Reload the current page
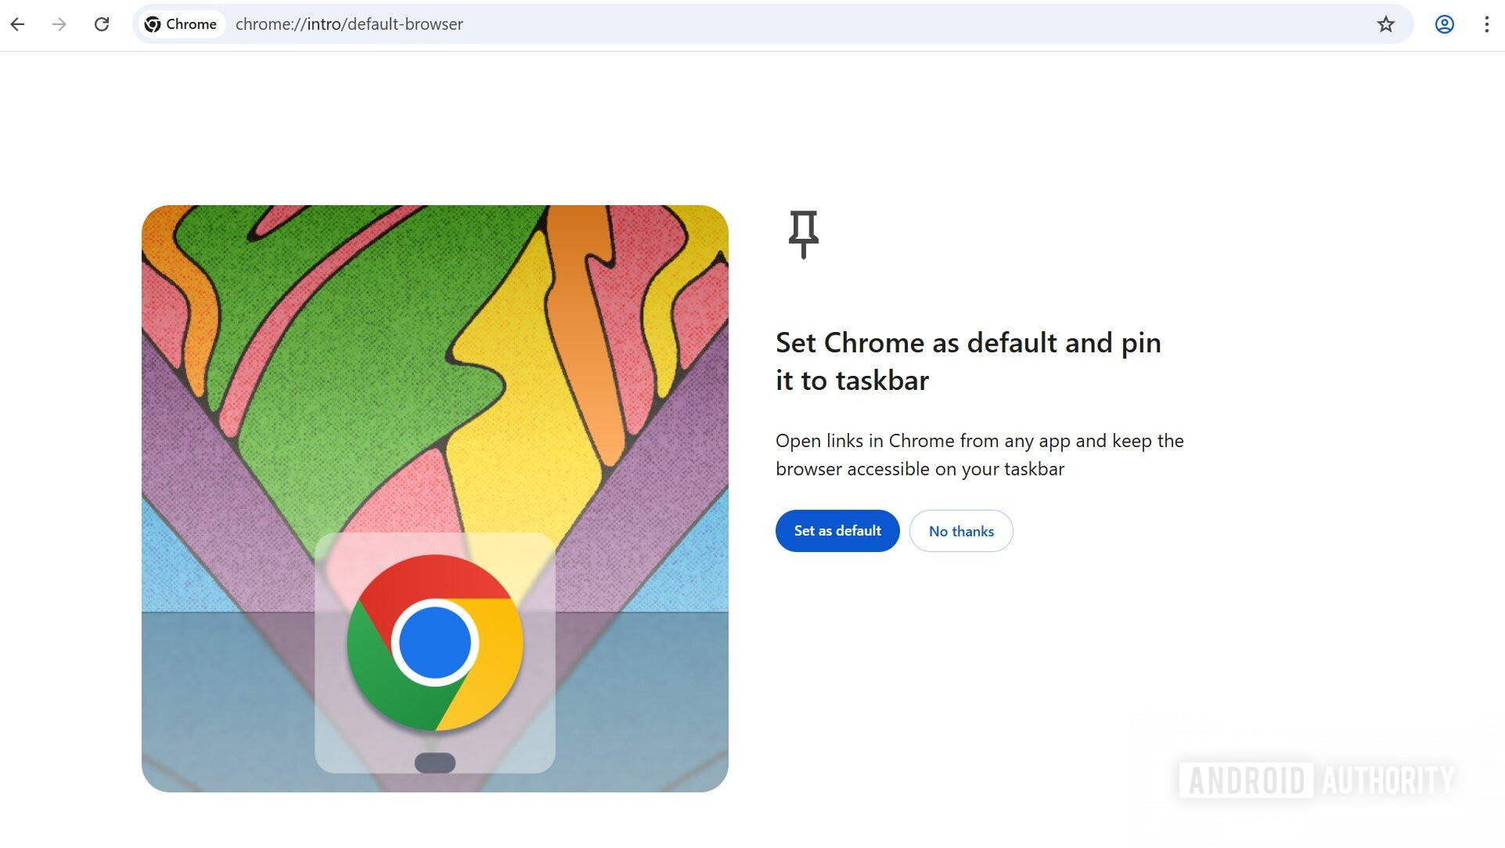Screen dimensions: 1505x848 tap(102, 23)
